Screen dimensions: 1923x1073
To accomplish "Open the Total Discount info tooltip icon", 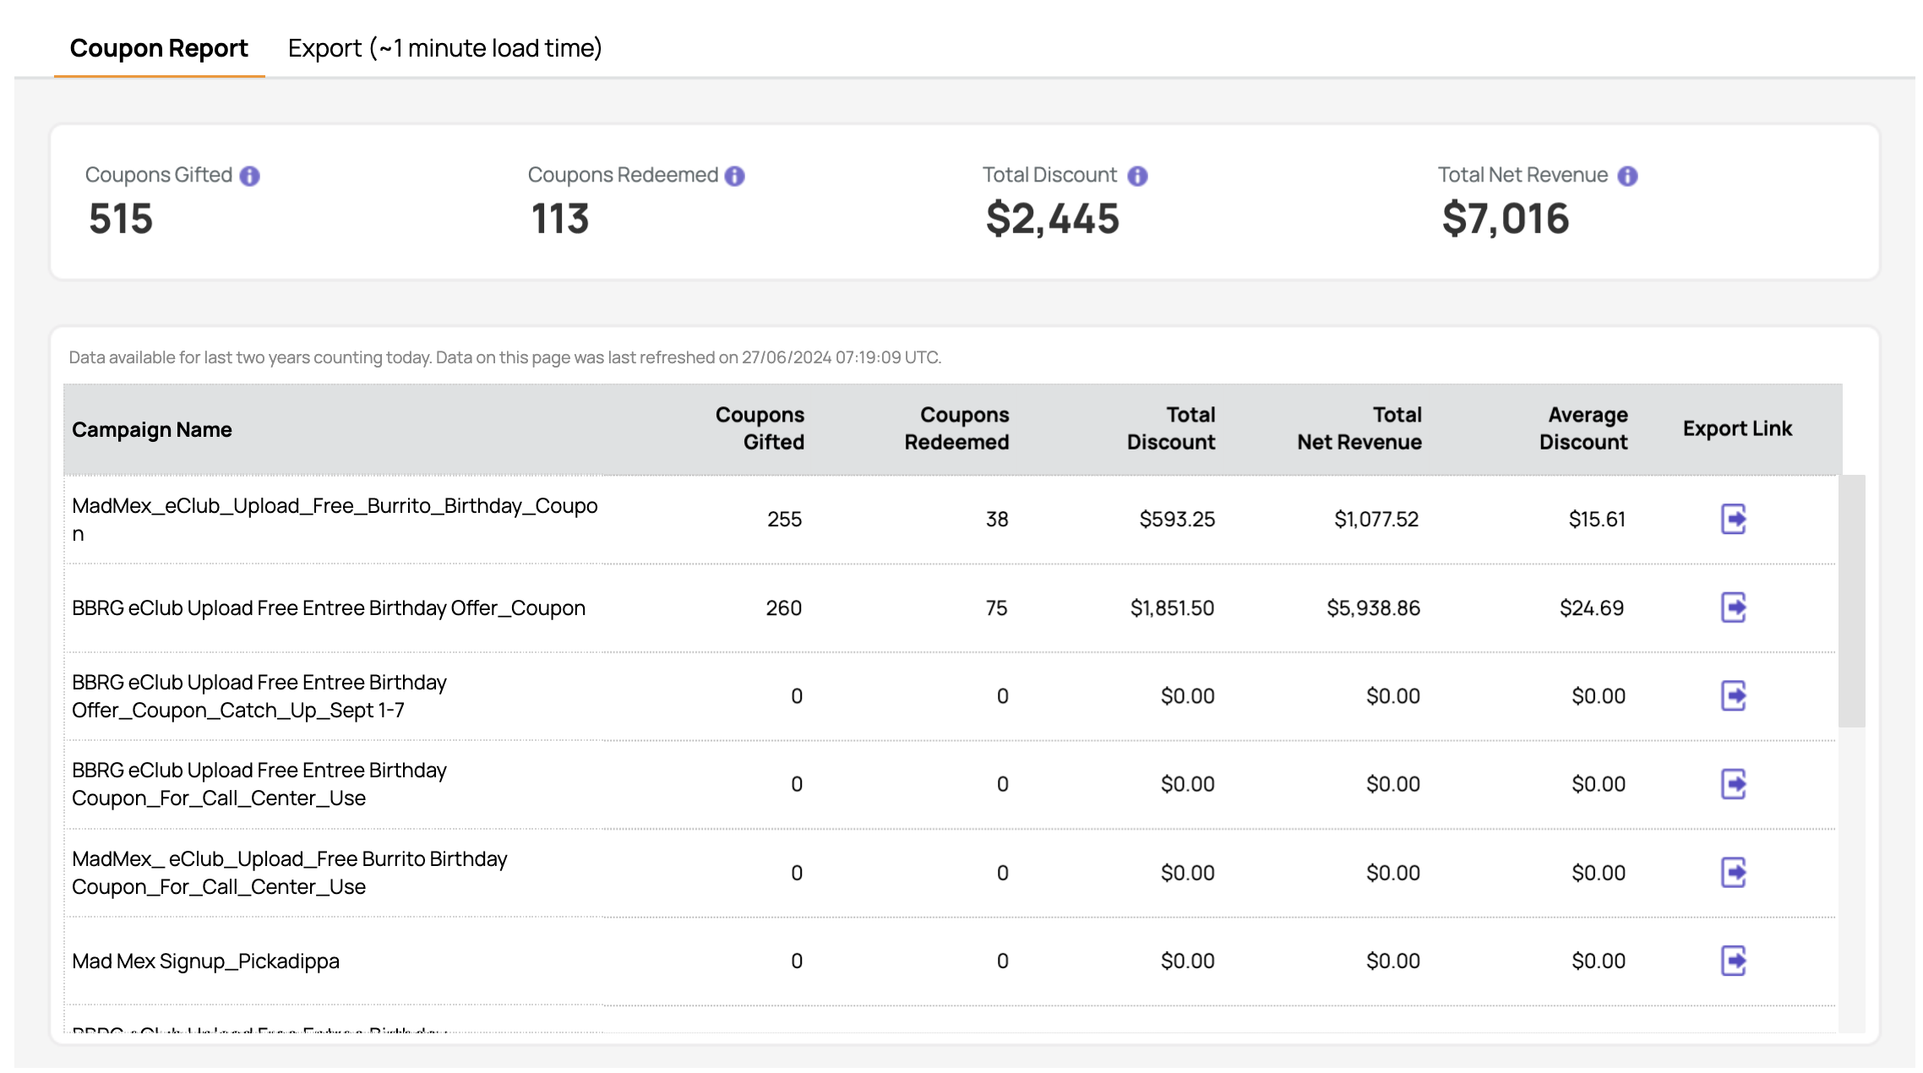I will tap(1138, 176).
